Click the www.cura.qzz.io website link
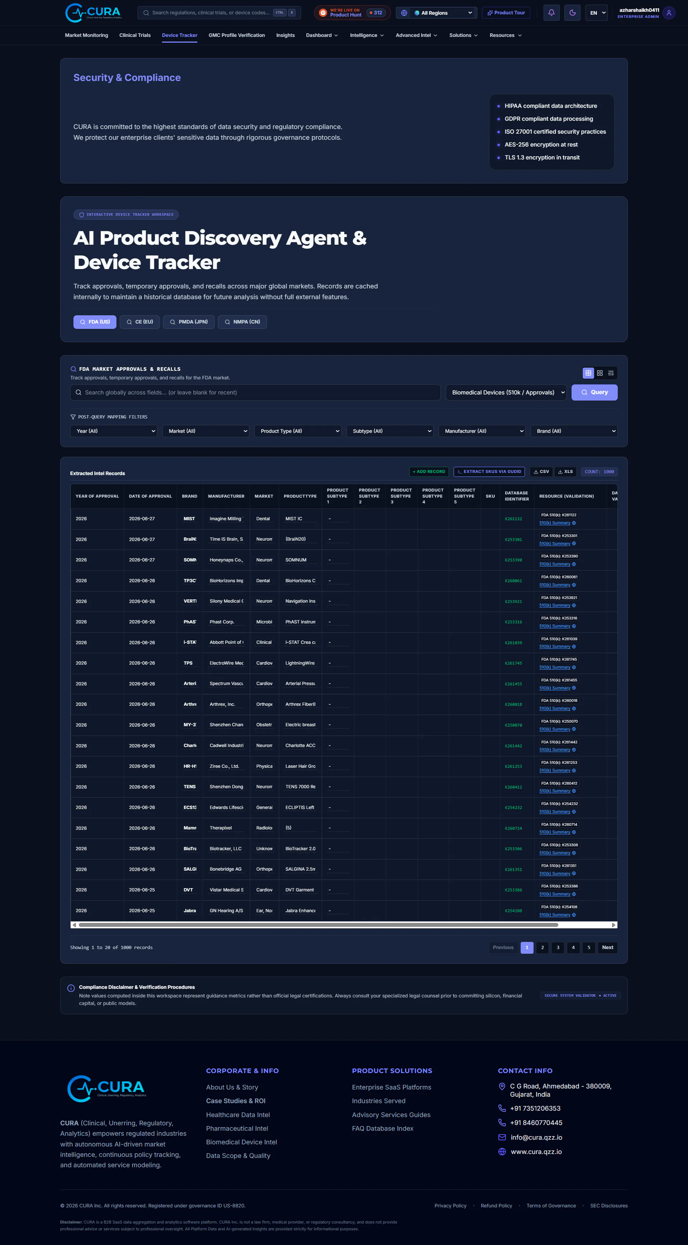This screenshot has width=688, height=1245. coord(536,1152)
